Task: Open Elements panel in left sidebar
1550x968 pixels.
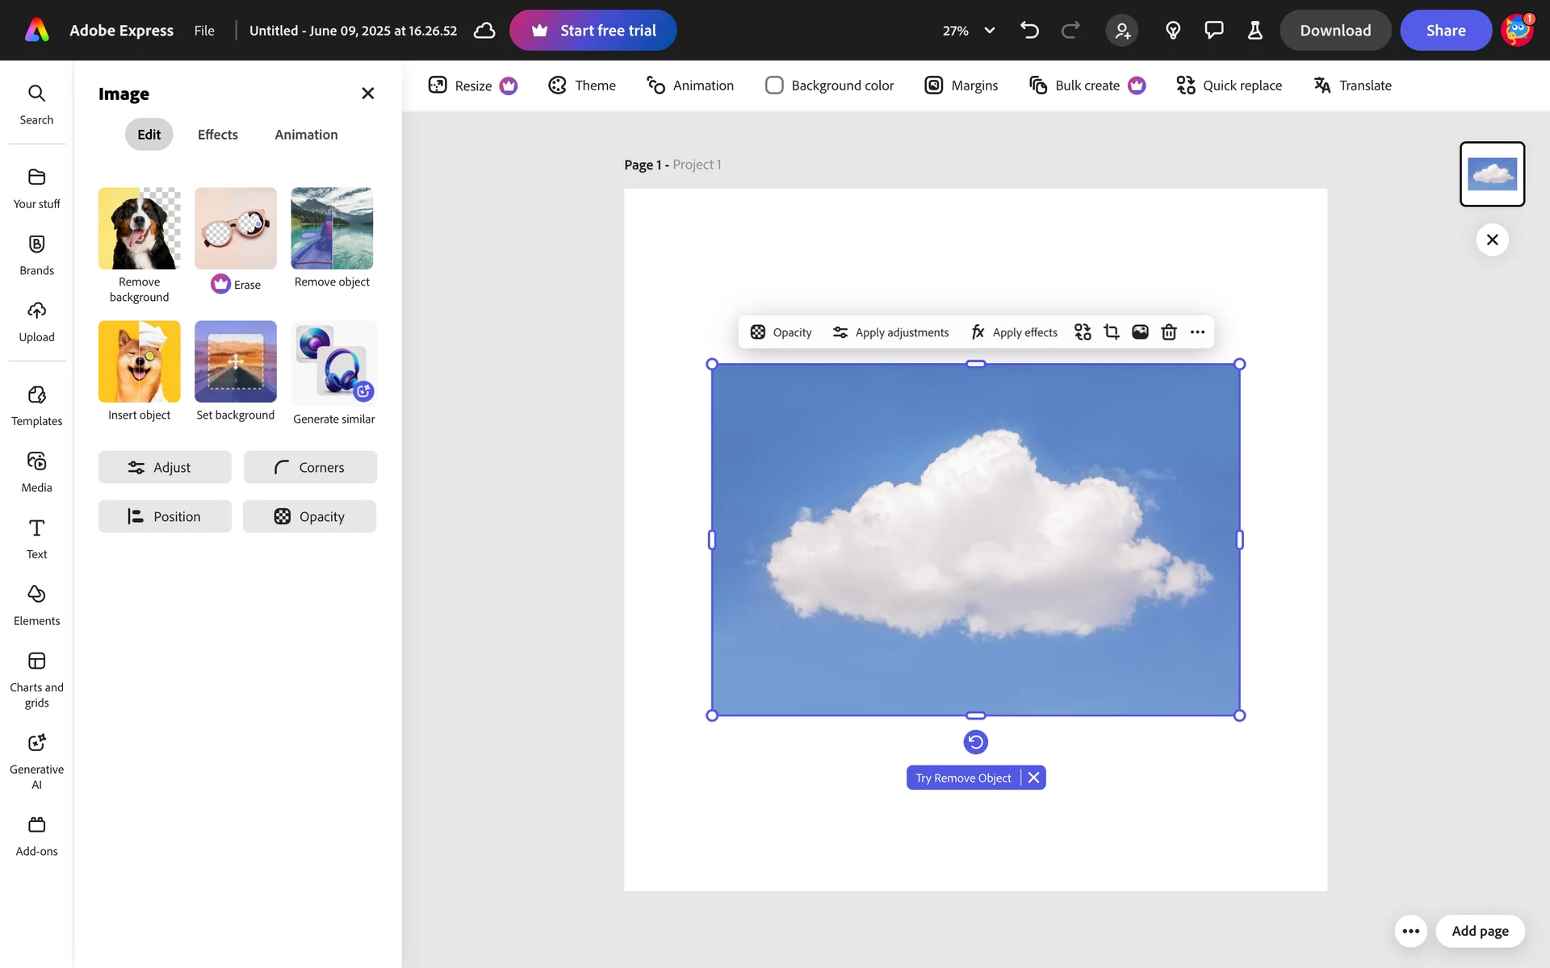Action: (x=36, y=605)
